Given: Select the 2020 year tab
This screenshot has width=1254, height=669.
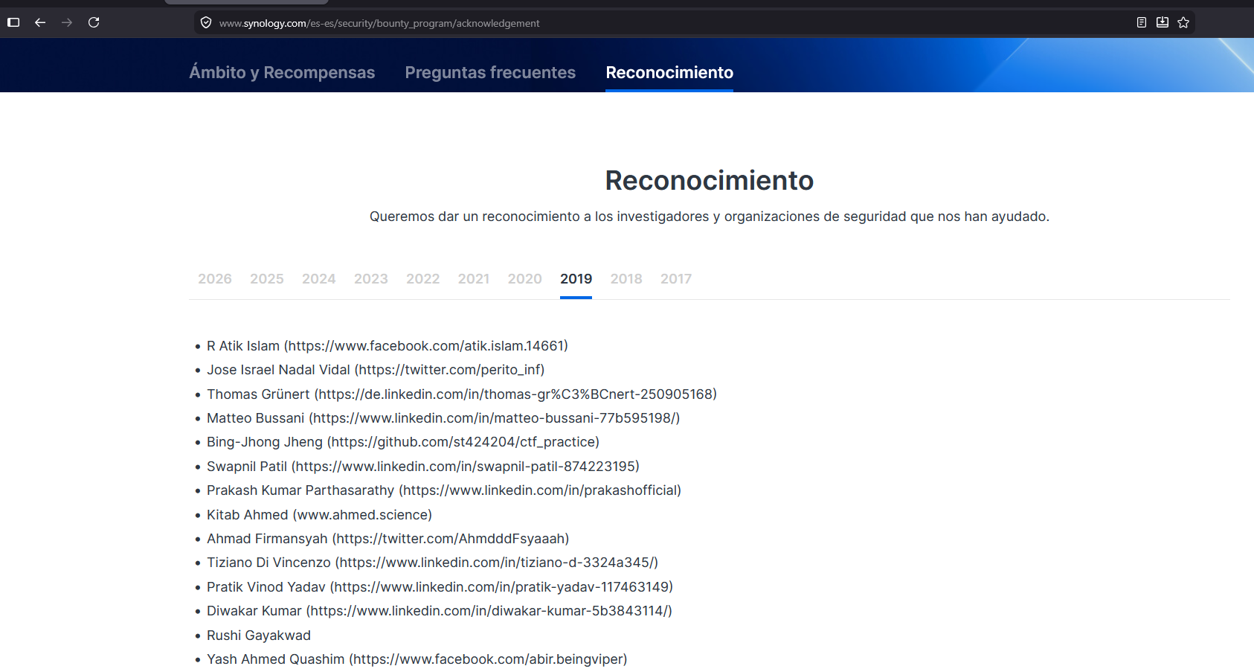Looking at the screenshot, I should (525, 278).
